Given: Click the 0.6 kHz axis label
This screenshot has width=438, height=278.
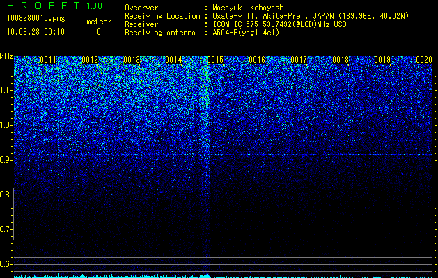Looking at the screenshot, I should (6, 264).
